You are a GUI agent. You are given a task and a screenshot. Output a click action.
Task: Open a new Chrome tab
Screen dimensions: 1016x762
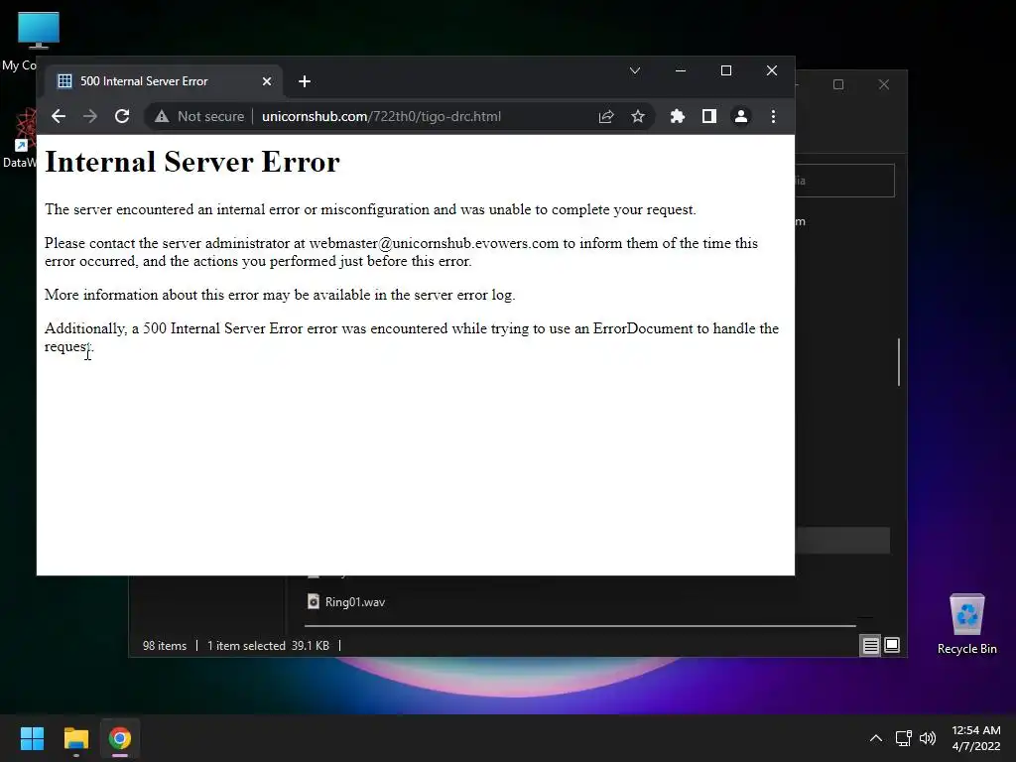point(305,81)
